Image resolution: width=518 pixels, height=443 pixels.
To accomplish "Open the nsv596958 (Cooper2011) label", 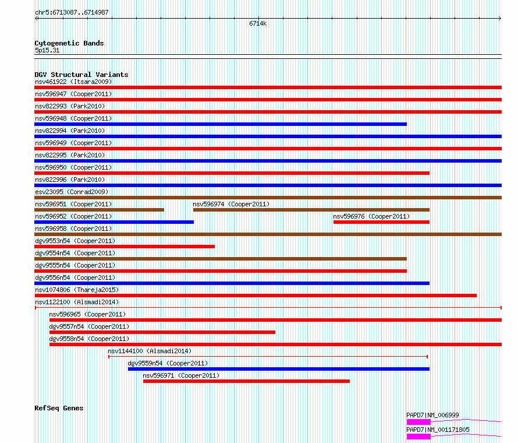I will pyautogui.click(x=73, y=228).
